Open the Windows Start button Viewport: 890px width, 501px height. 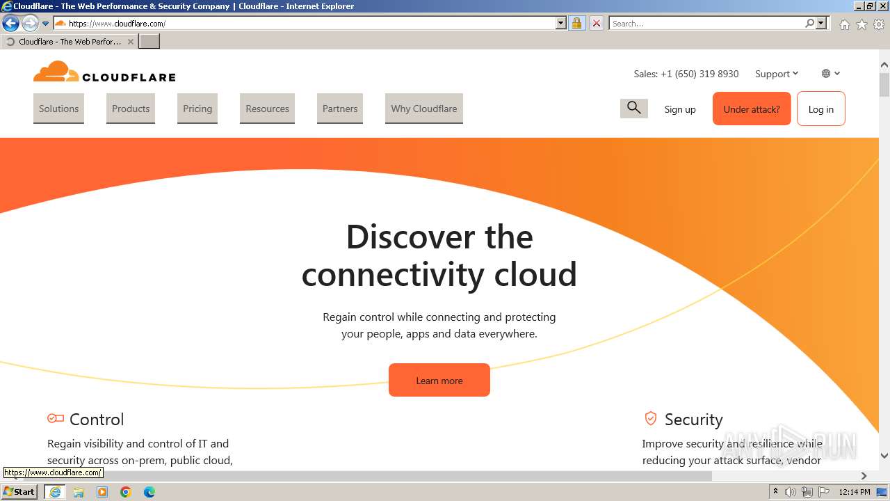[x=19, y=491]
